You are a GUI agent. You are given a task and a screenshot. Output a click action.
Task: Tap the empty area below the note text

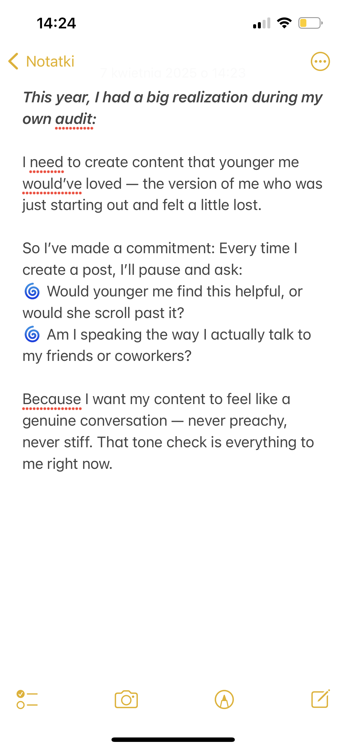pos(173,577)
